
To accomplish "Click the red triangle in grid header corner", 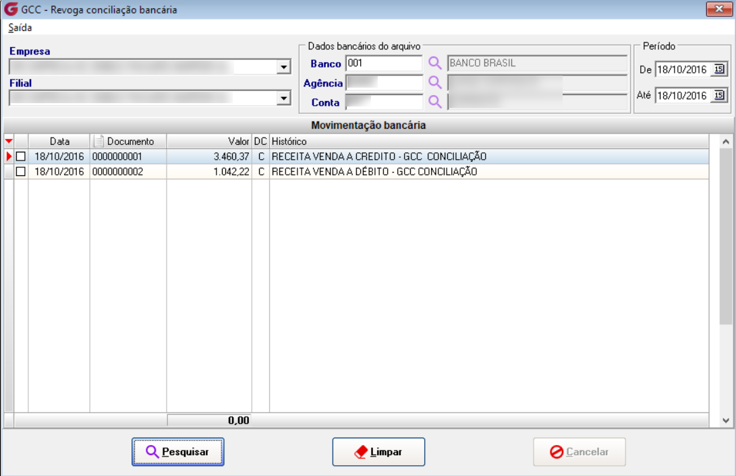I will pyautogui.click(x=9, y=141).
